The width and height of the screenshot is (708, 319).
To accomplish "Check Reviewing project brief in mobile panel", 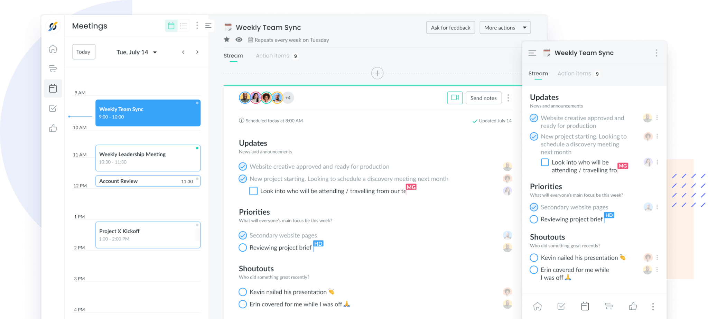I will point(534,219).
